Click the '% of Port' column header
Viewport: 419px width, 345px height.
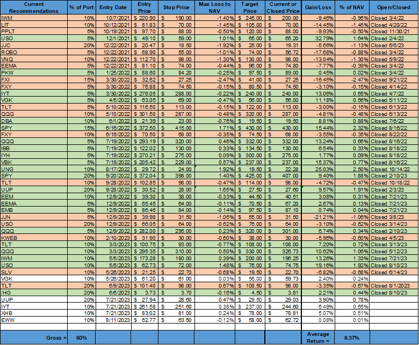coord(82,8)
